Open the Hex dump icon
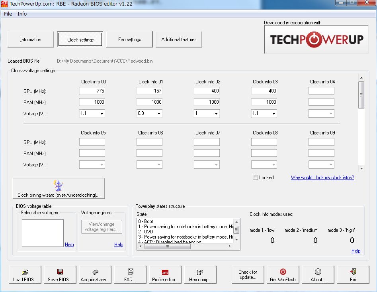 click(x=200, y=272)
